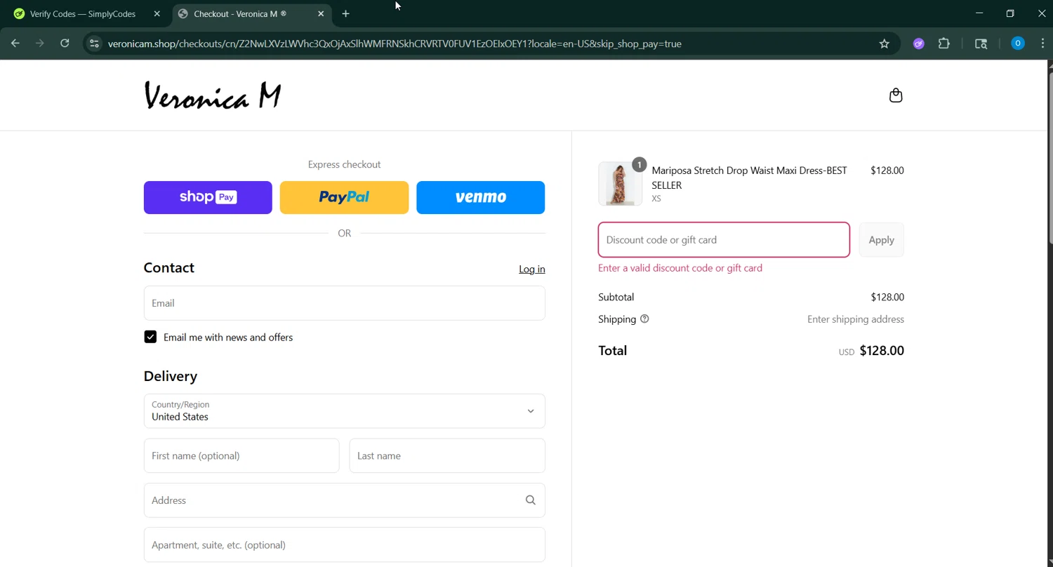The image size is (1053, 567).
Task: Minimize the browser window
Action: point(979,13)
